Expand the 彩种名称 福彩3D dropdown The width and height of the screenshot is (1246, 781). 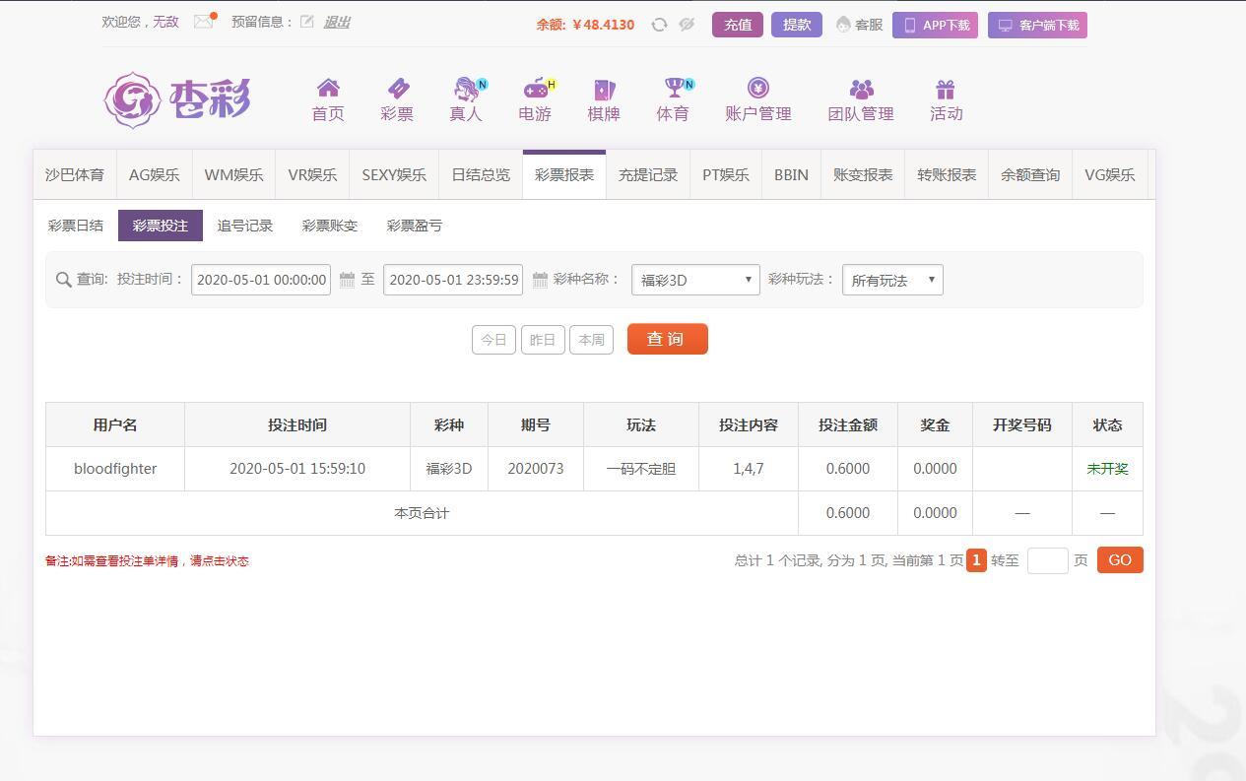[695, 280]
